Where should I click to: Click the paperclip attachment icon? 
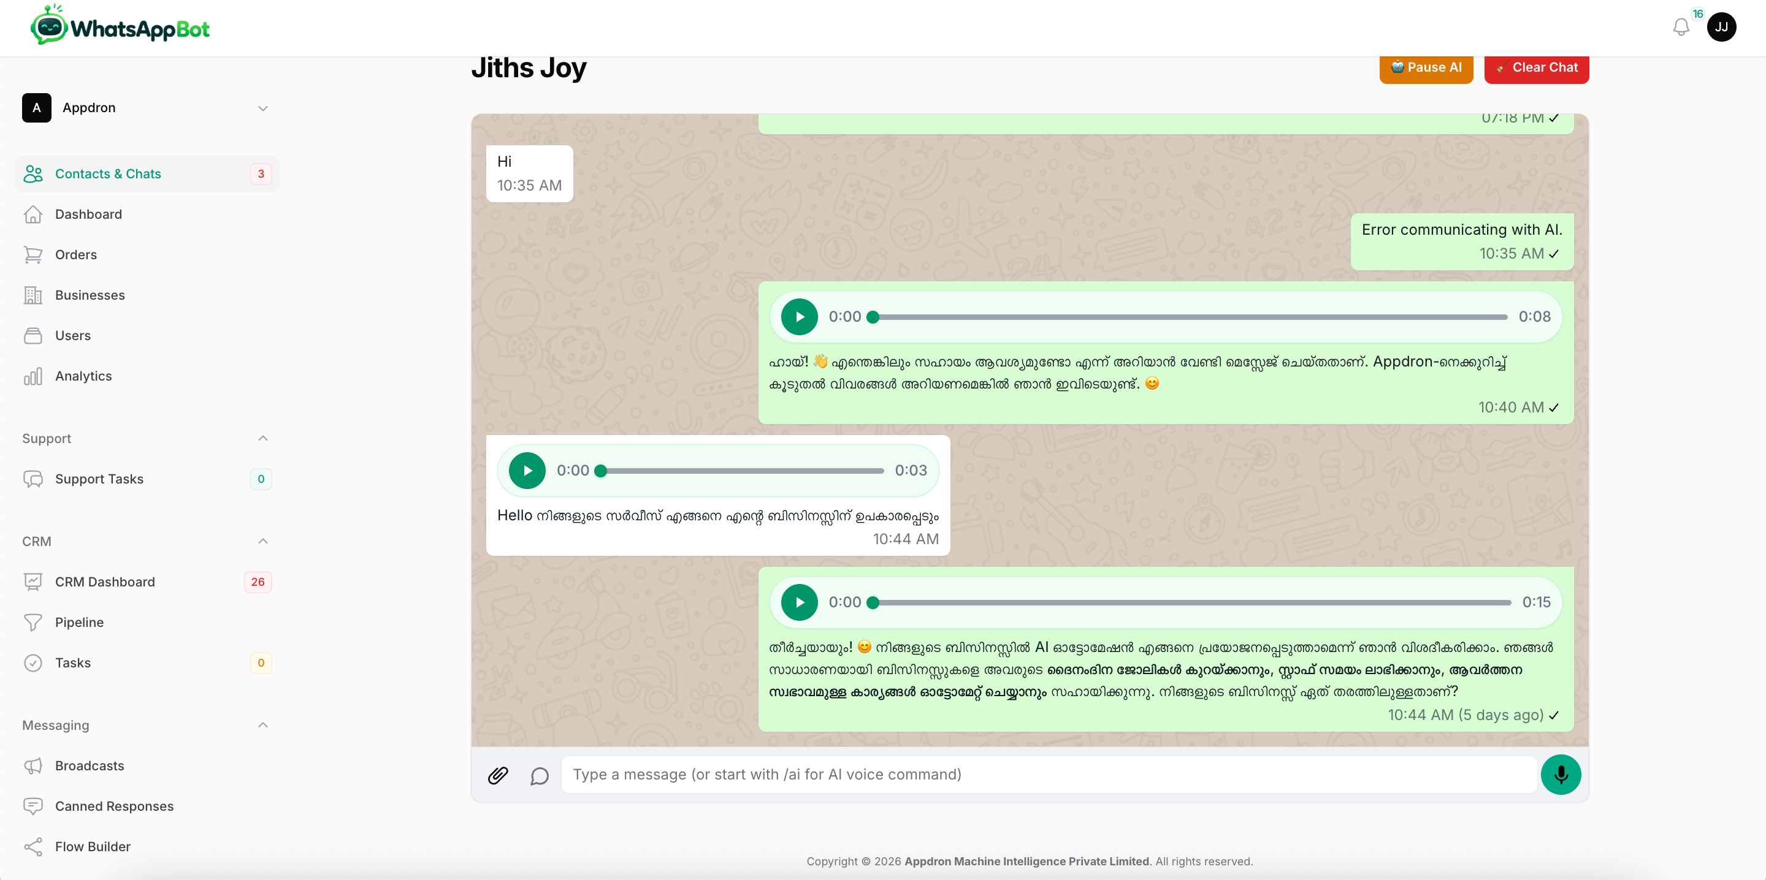(498, 775)
